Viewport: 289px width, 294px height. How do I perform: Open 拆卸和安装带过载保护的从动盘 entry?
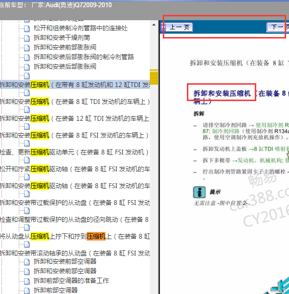tap(75, 203)
